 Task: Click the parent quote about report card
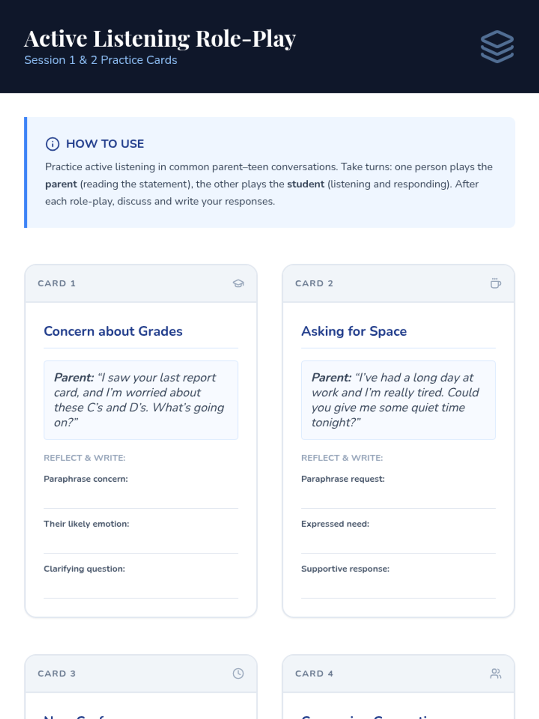pos(141,400)
